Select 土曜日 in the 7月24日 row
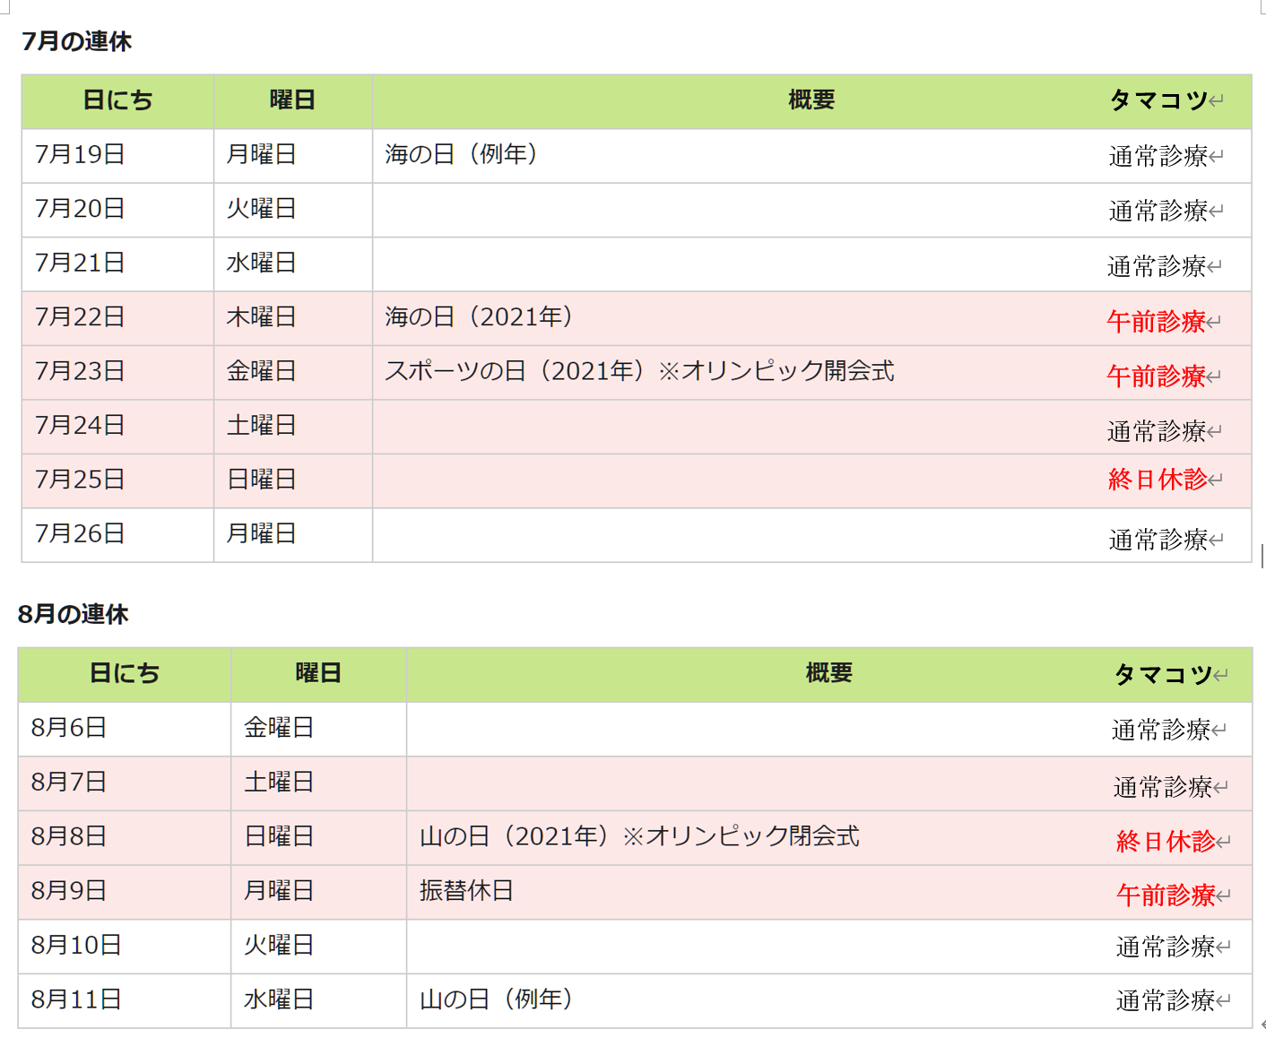This screenshot has height=1038, width=1266. click(x=261, y=426)
